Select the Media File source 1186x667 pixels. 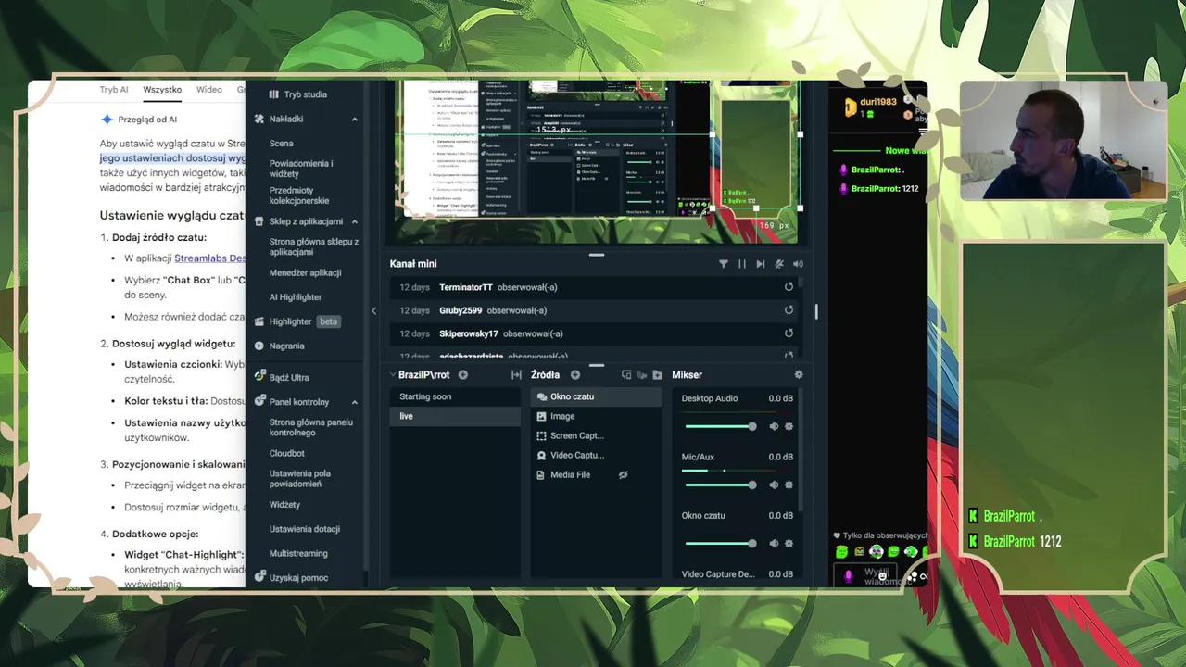[x=597, y=474]
